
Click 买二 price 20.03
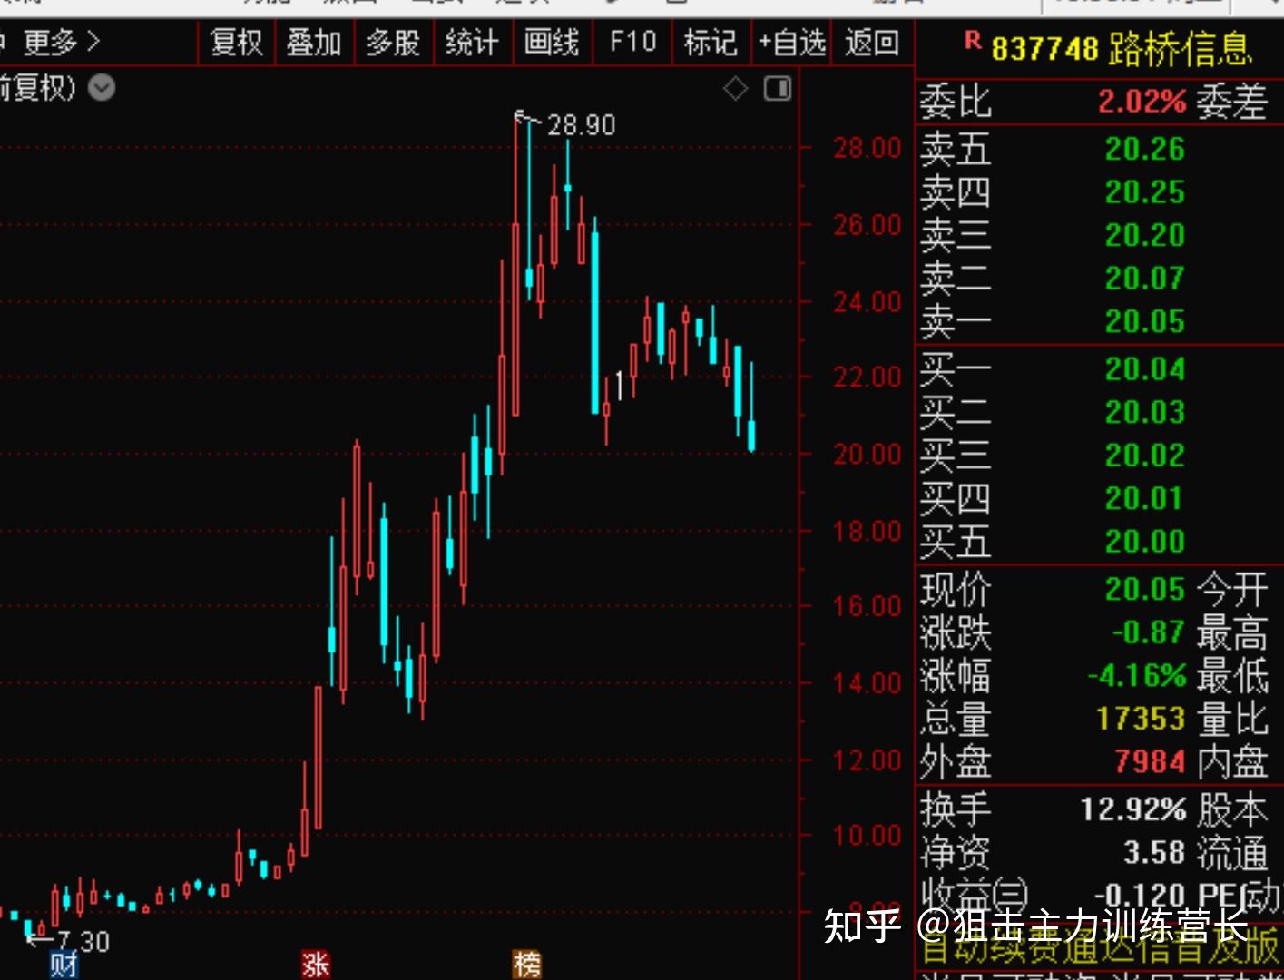(x=1144, y=412)
